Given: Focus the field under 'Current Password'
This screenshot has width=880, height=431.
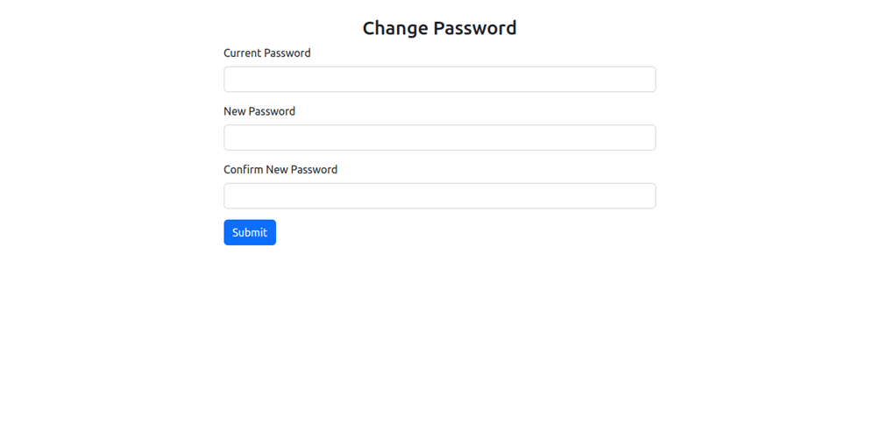Looking at the screenshot, I should point(439,80).
